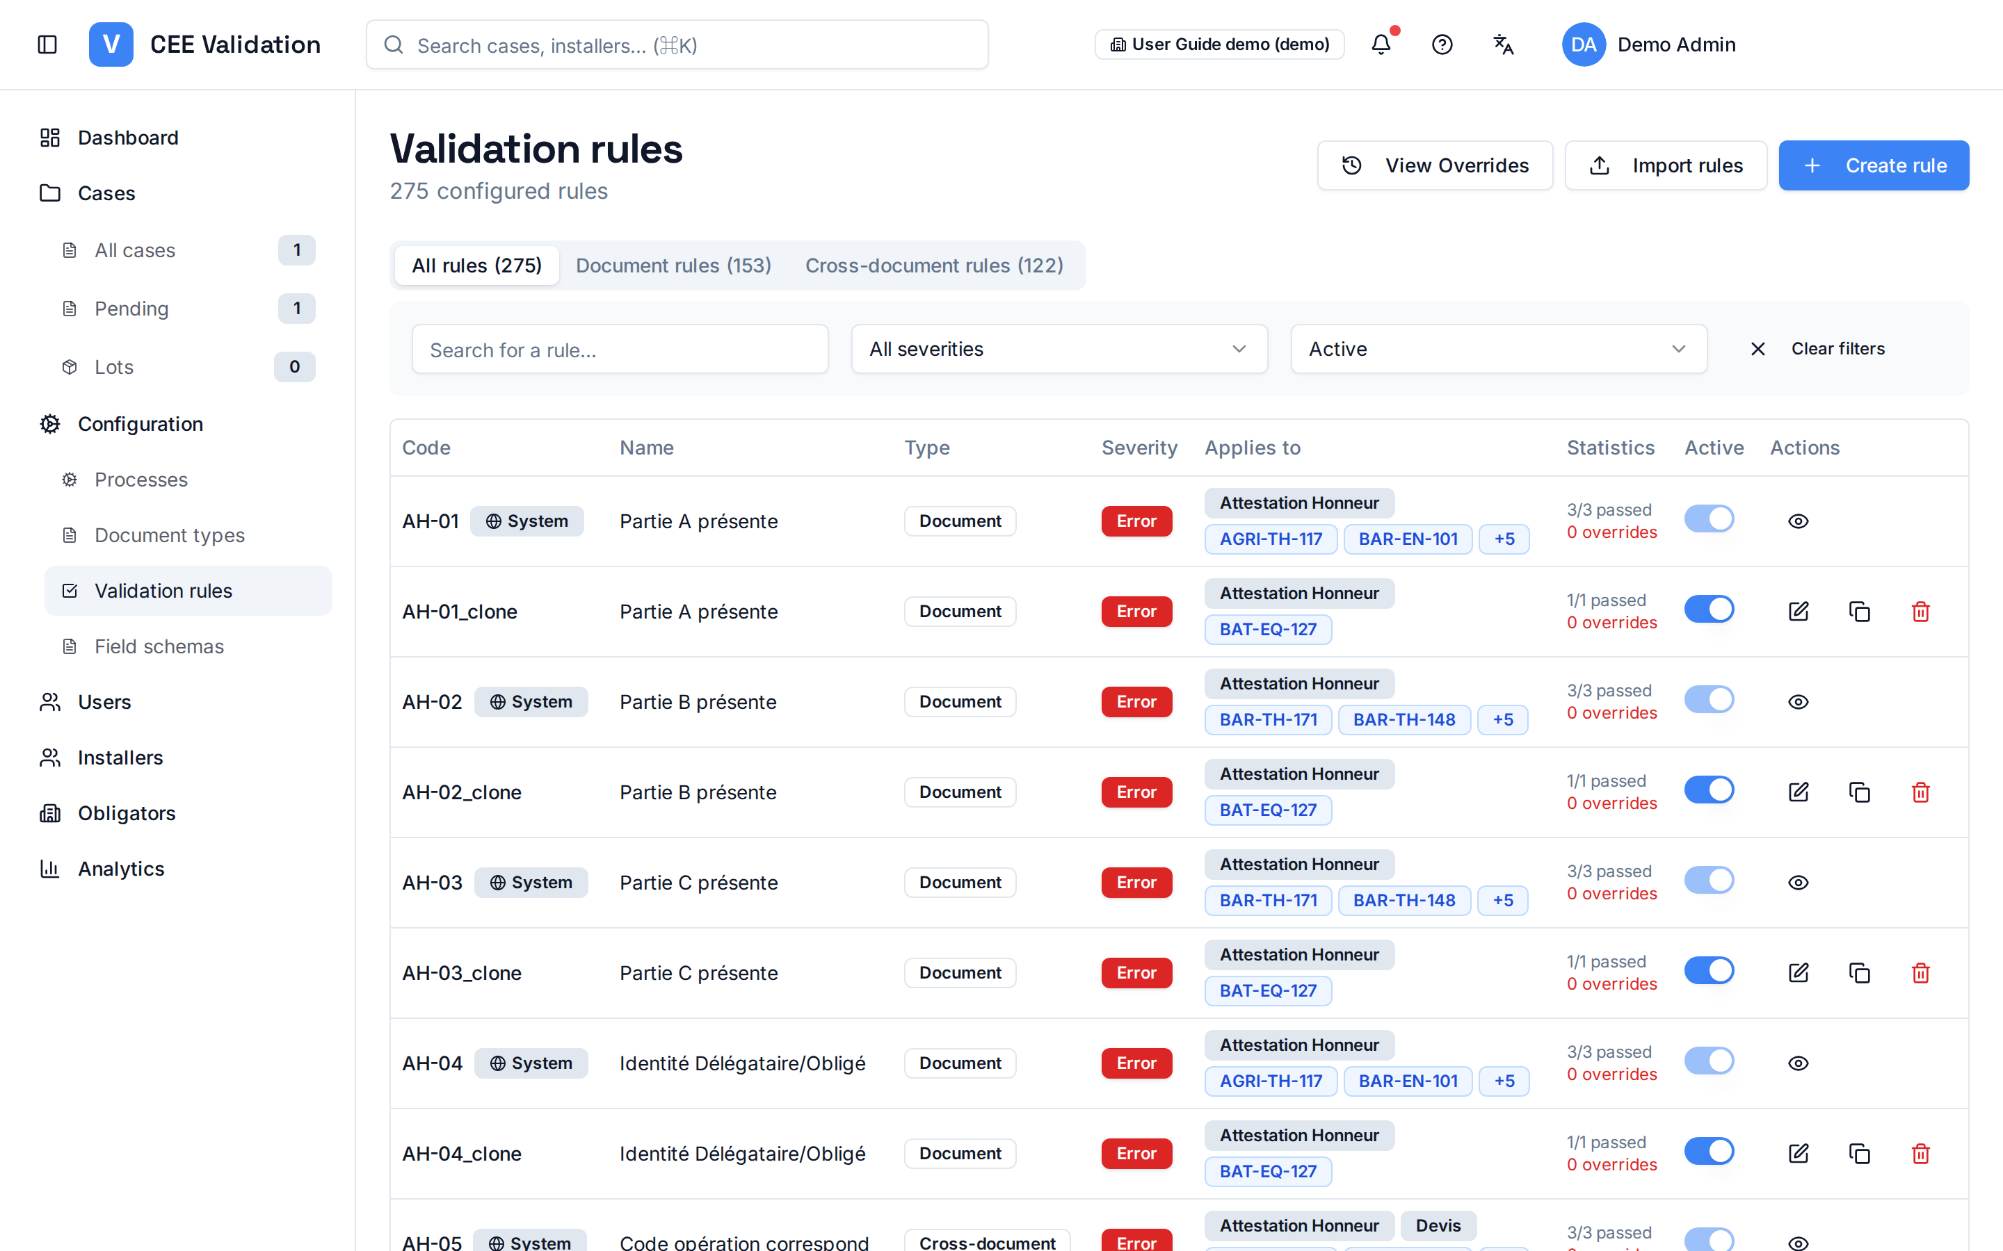This screenshot has width=2003, height=1251.
Task: View details of rule AH-01
Action: 1798,521
